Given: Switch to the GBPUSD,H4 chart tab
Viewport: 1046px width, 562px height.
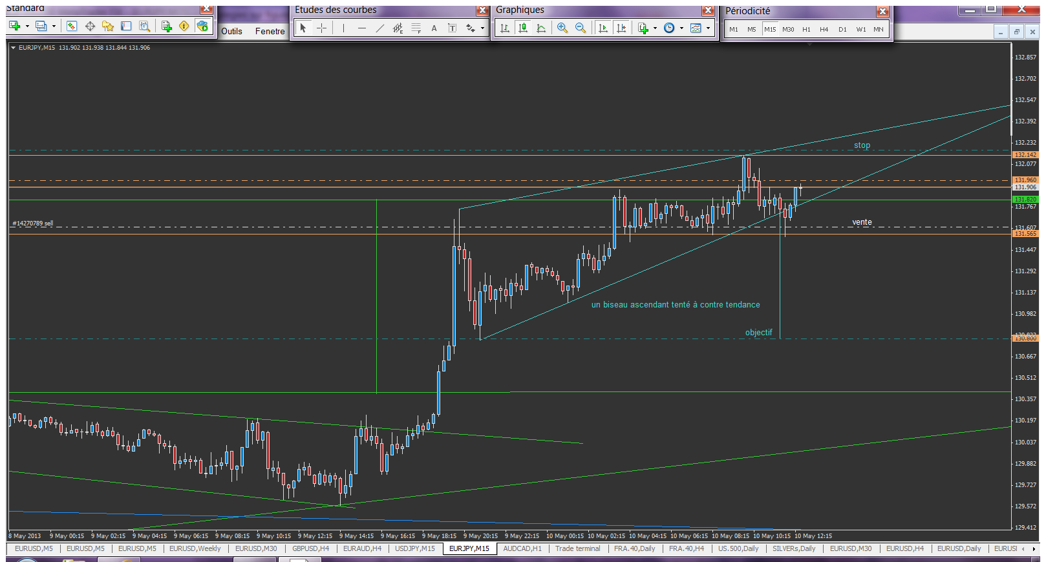Looking at the screenshot, I should (x=310, y=549).
